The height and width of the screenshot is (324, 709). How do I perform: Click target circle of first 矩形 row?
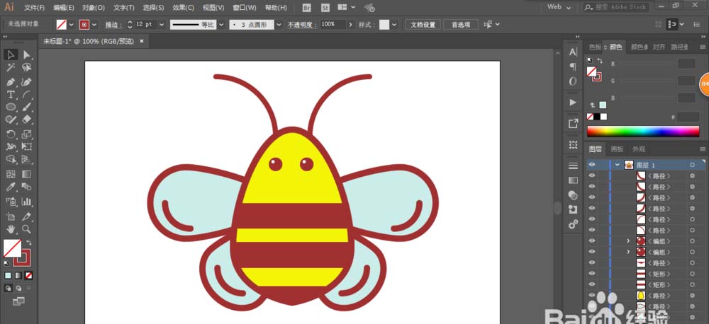(692, 274)
